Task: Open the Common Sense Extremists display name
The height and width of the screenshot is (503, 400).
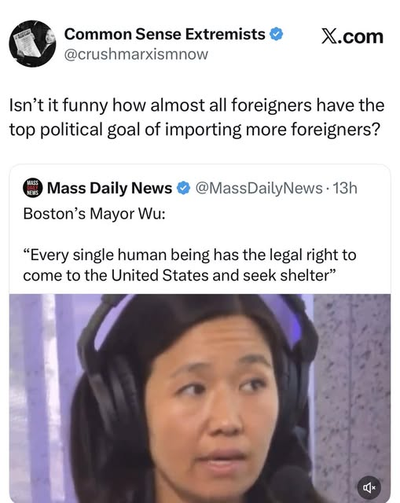Action: click(164, 34)
